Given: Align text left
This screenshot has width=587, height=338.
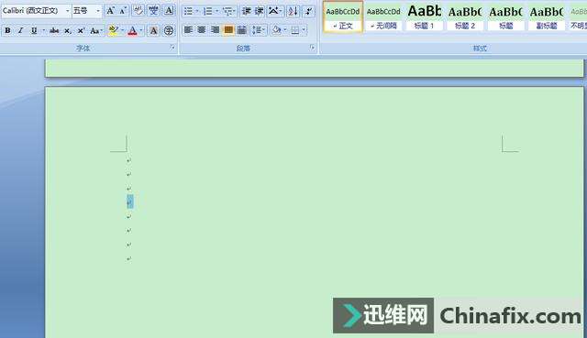Looking at the screenshot, I should coord(188,30).
